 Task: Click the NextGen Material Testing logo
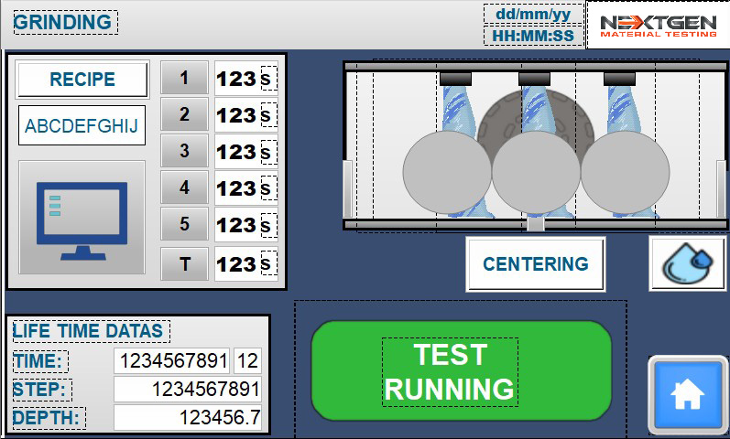(658, 25)
